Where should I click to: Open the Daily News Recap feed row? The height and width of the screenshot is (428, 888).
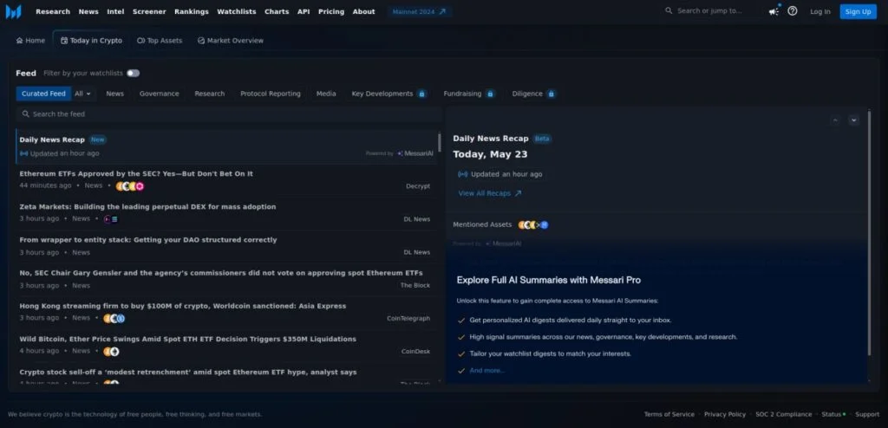tap(226, 146)
